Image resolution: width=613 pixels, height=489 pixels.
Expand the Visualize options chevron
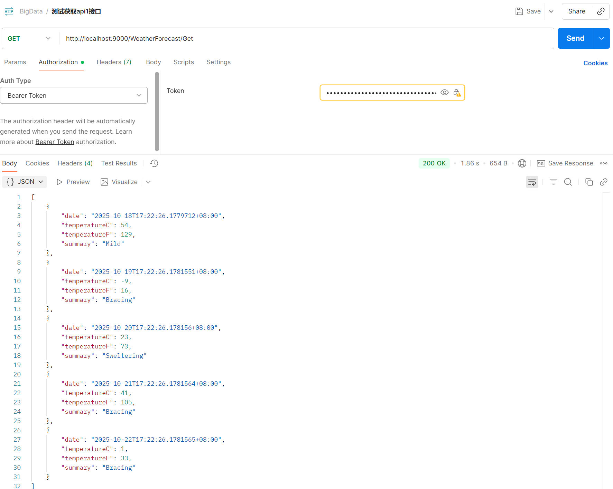148,182
